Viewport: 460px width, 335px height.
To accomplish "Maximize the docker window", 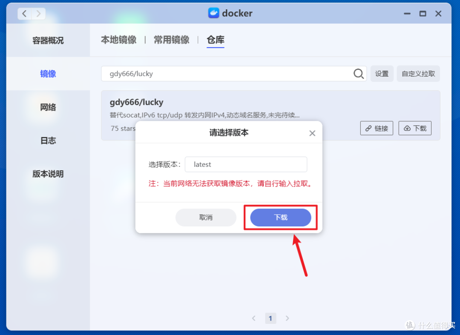I will click(x=423, y=14).
